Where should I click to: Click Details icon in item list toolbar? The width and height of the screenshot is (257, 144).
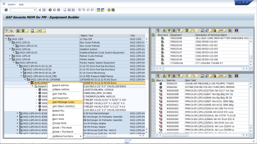point(158,76)
